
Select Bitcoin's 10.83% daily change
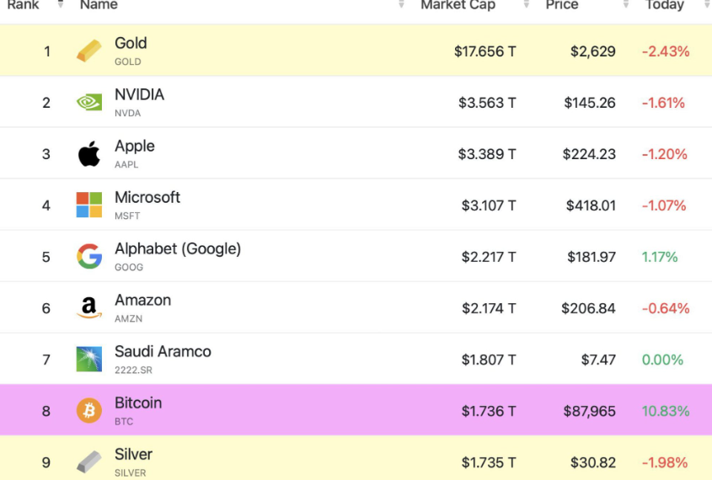pyautogui.click(x=666, y=411)
